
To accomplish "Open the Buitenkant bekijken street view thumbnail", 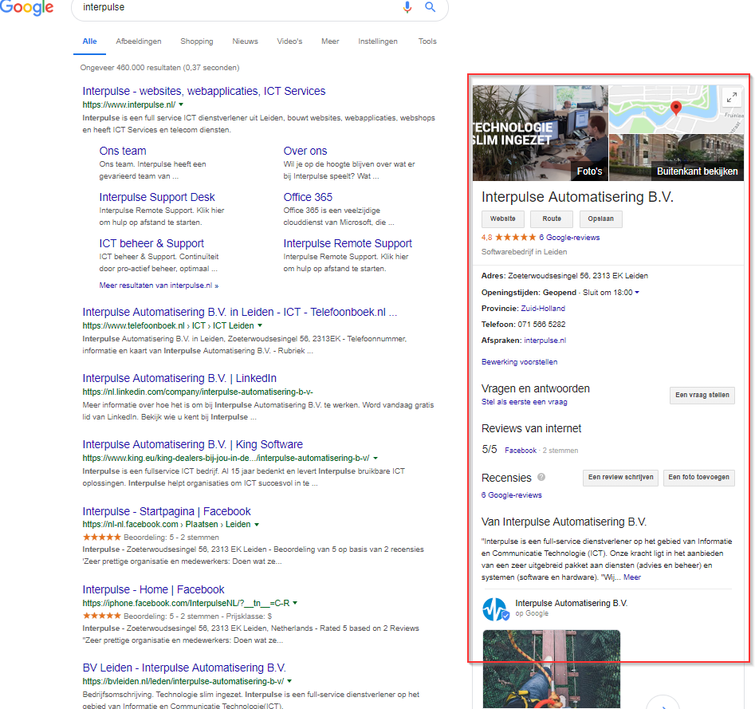I will (x=676, y=157).
